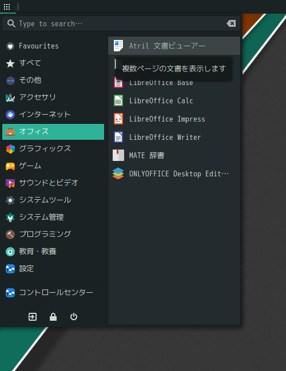286x371 pixels.
Task: Click the MATE dictionary book icon
Action: [x=118, y=155]
